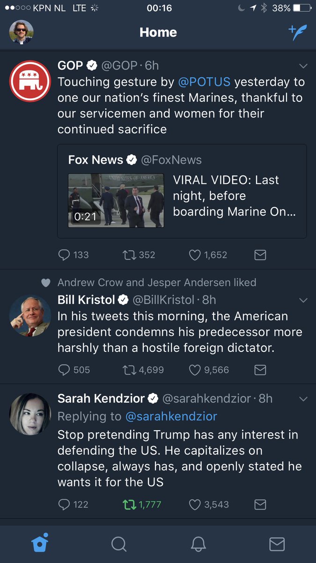Like Sarah Kendzior's tweet
This screenshot has width=316, height=563.
coord(195,504)
